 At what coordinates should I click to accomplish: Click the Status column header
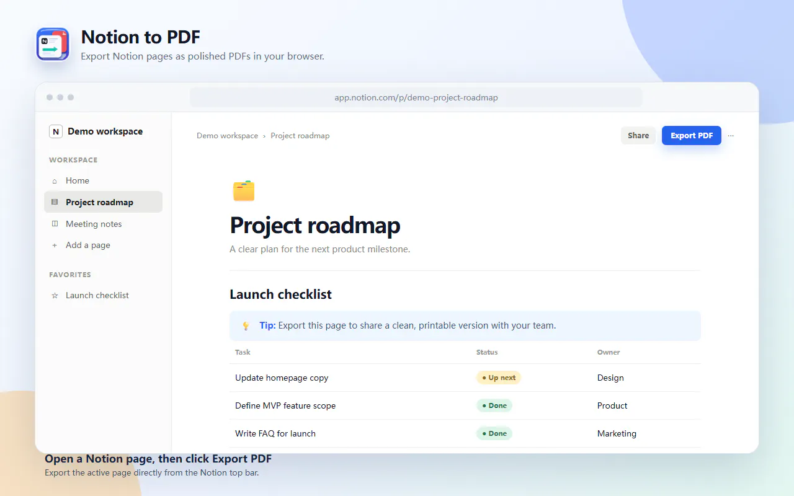tap(487, 352)
